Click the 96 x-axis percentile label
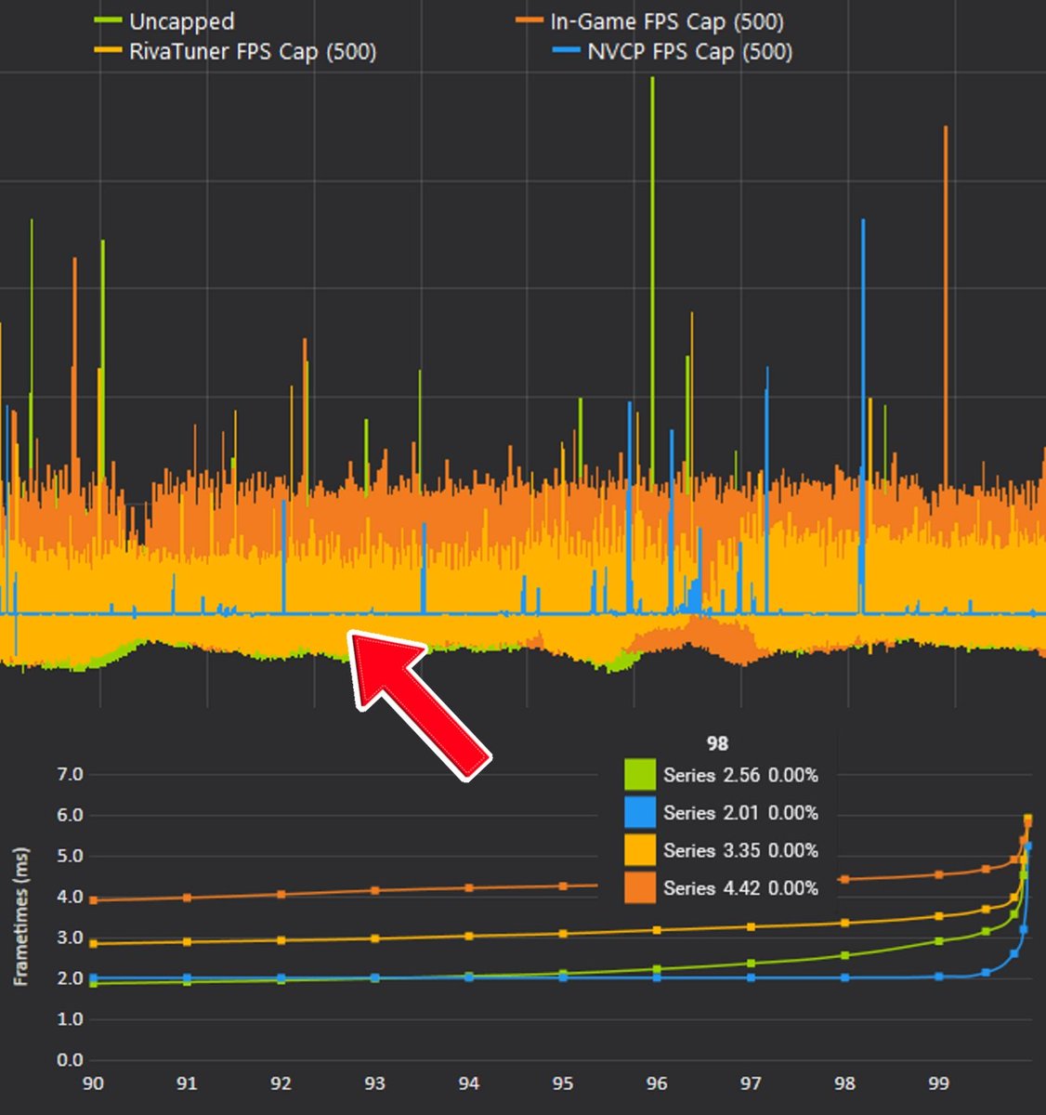Screen dimensions: 1046x1115 coord(657,1083)
